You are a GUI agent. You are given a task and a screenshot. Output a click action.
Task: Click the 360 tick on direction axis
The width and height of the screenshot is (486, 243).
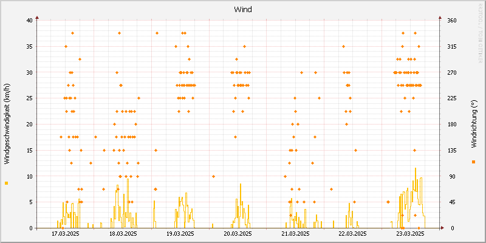pos(451,20)
